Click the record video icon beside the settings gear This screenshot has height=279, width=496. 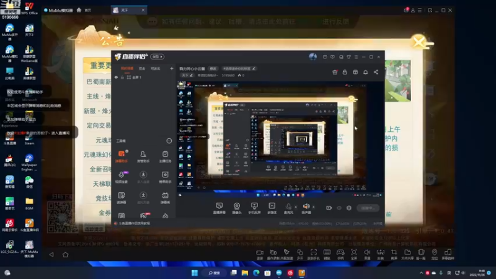pyautogui.click(x=329, y=208)
